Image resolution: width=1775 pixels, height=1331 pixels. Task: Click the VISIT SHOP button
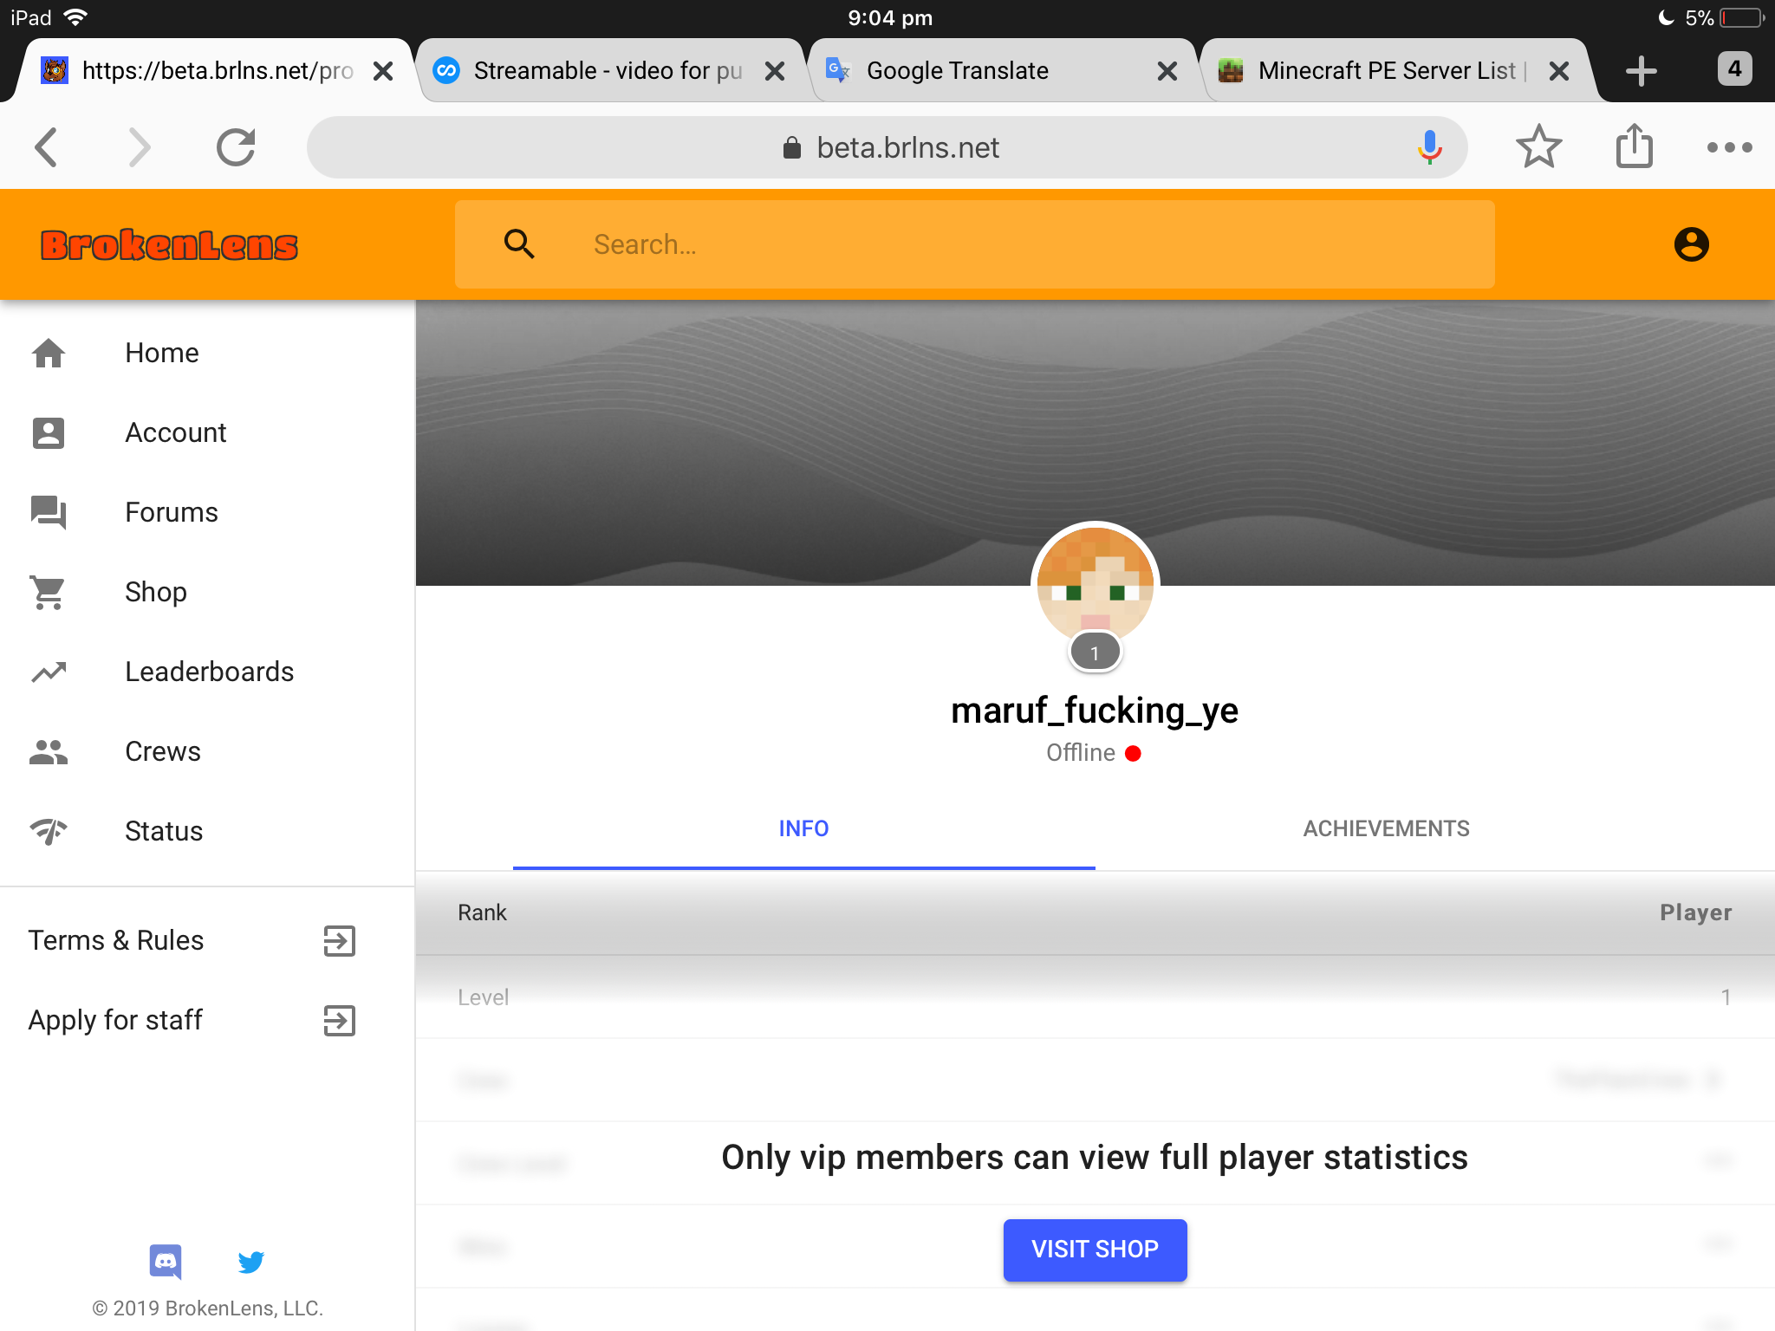(1095, 1250)
